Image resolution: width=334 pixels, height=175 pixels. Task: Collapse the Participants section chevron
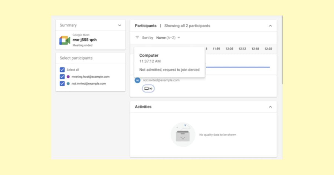coord(270,26)
